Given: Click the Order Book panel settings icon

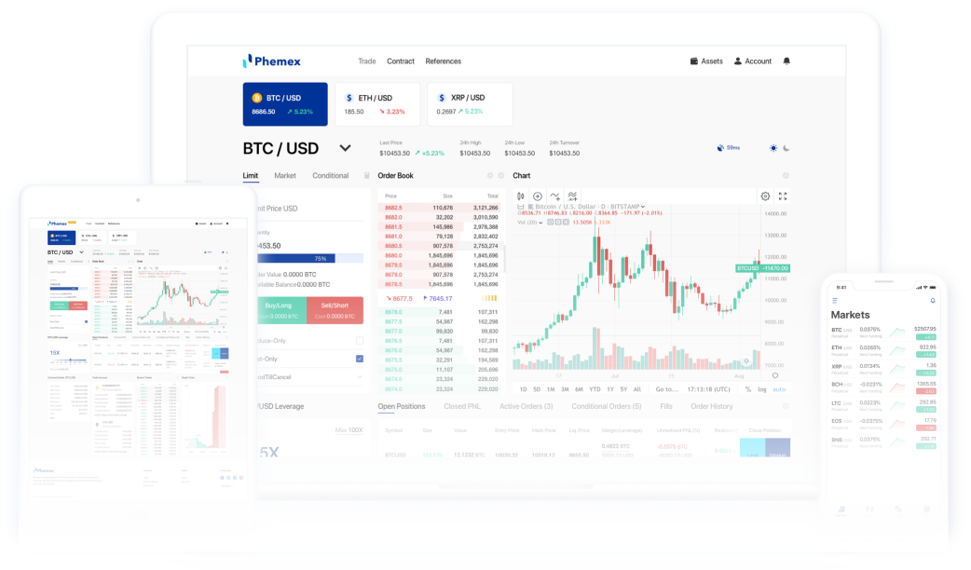Looking at the screenshot, I should point(490,176).
